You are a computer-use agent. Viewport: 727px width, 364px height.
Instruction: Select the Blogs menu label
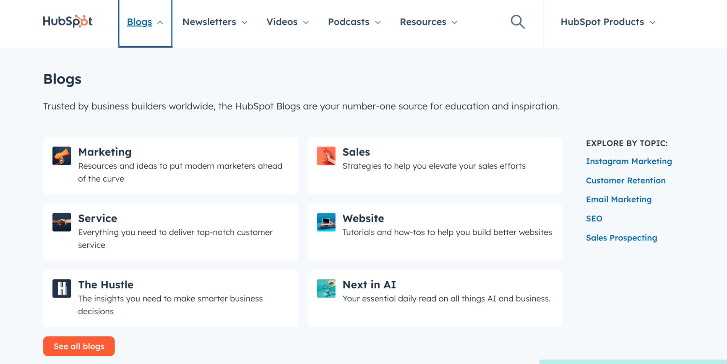(139, 22)
